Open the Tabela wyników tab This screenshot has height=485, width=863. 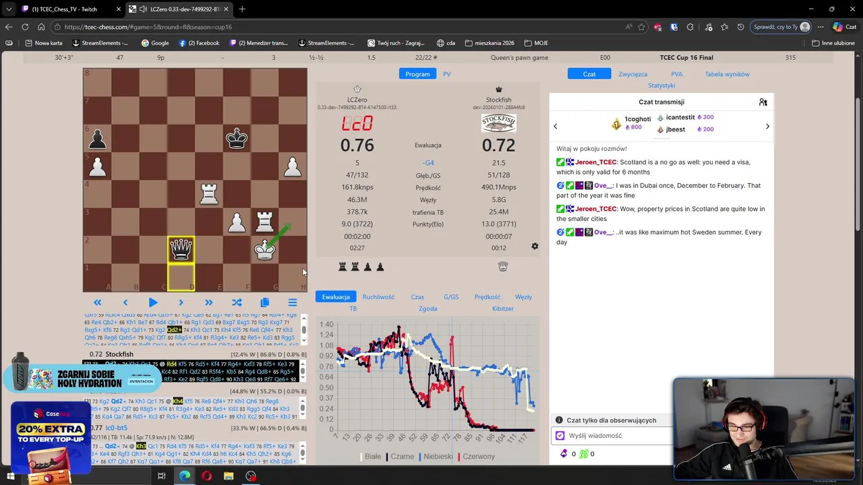point(727,74)
